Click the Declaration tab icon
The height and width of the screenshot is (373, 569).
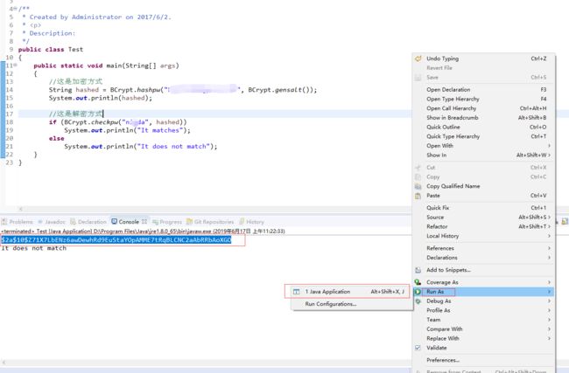pos(73,221)
